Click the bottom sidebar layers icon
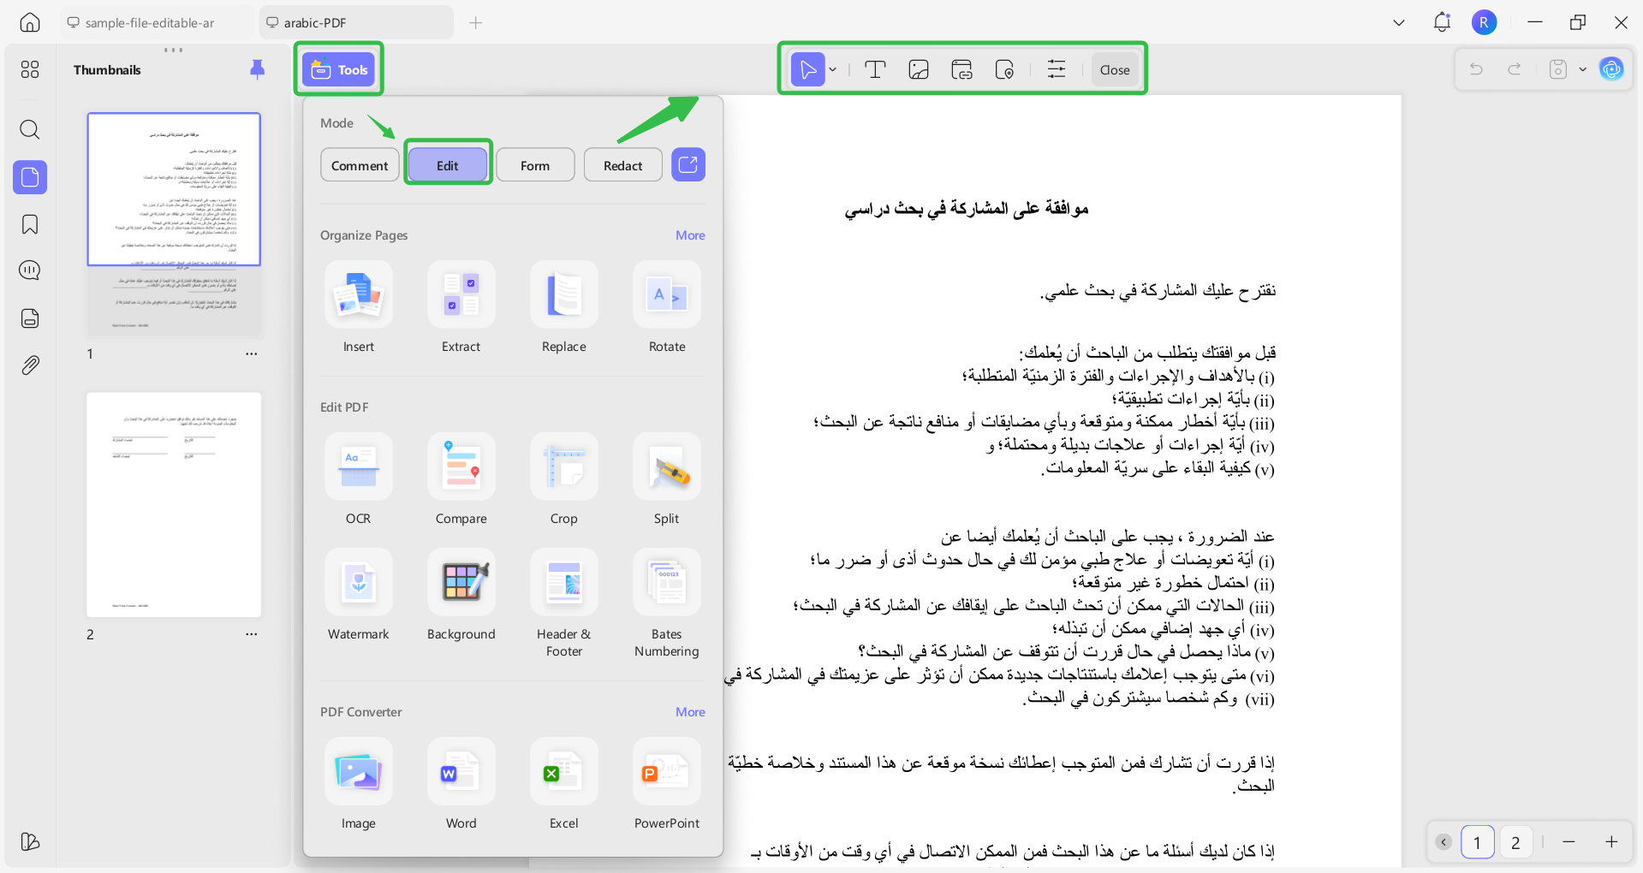This screenshot has width=1643, height=873. (30, 841)
